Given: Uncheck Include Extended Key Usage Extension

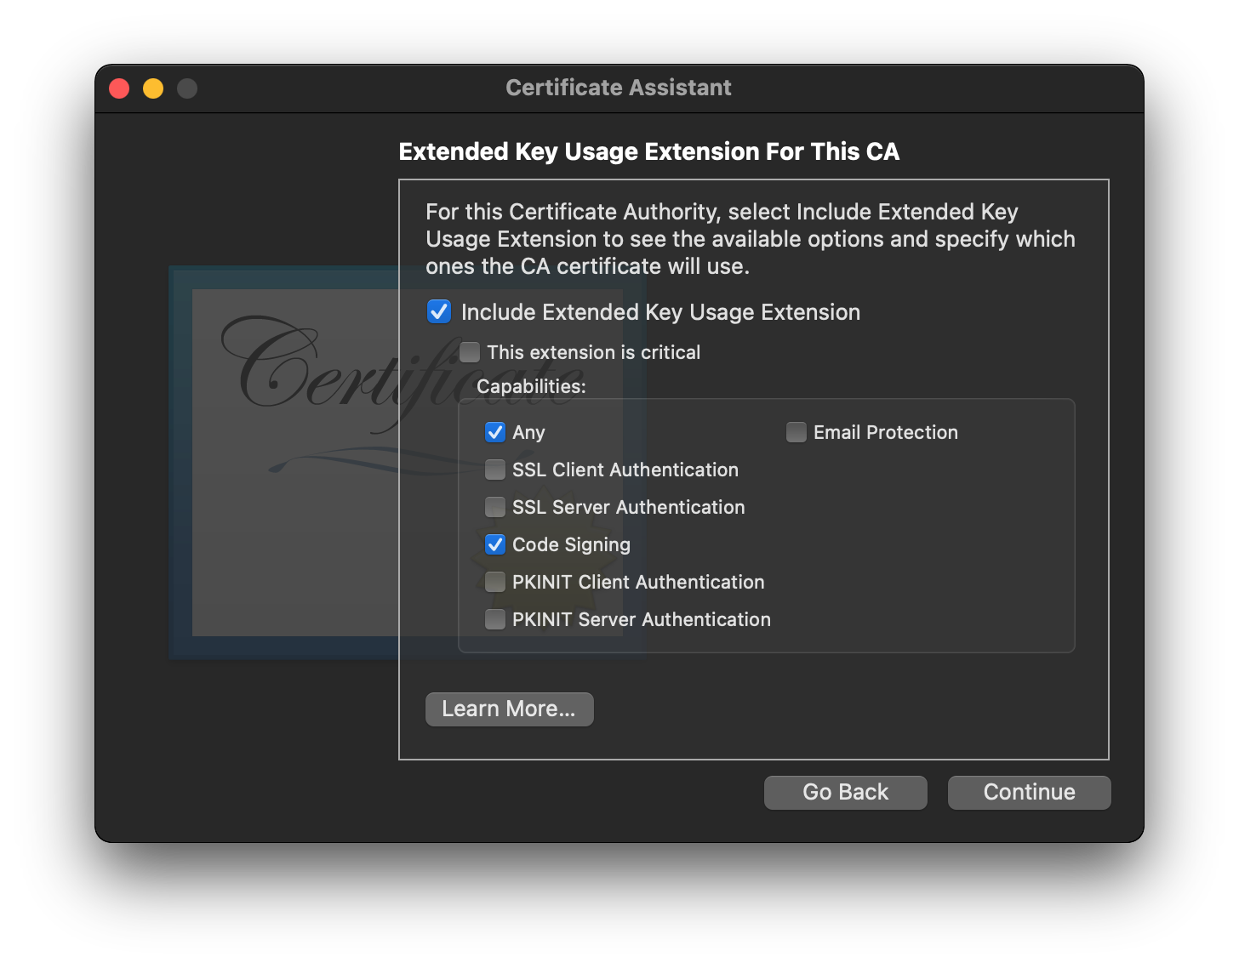Looking at the screenshot, I should (439, 312).
